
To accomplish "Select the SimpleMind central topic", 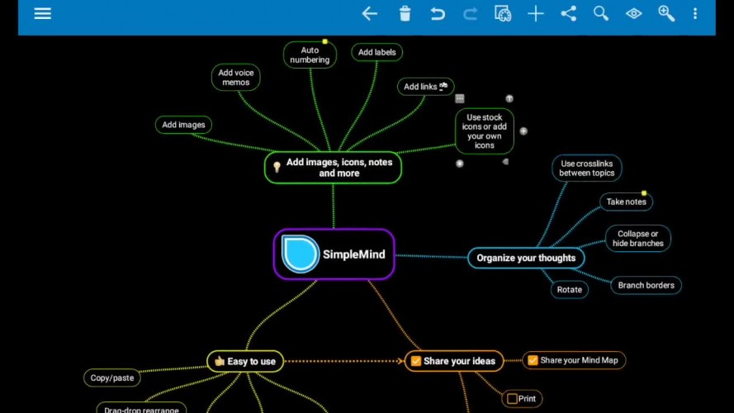I will [x=334, y=254].
